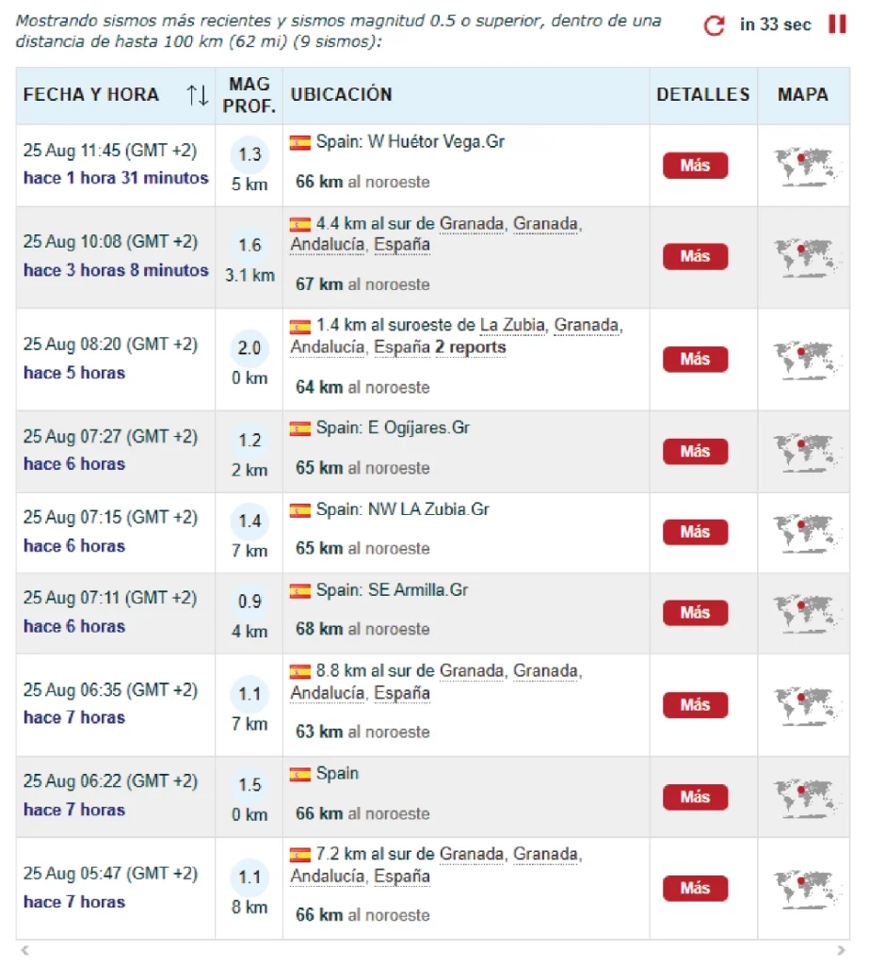Open the La Zubia location link
The width and height of the screenshot is (869, 964).
point(512,325)
